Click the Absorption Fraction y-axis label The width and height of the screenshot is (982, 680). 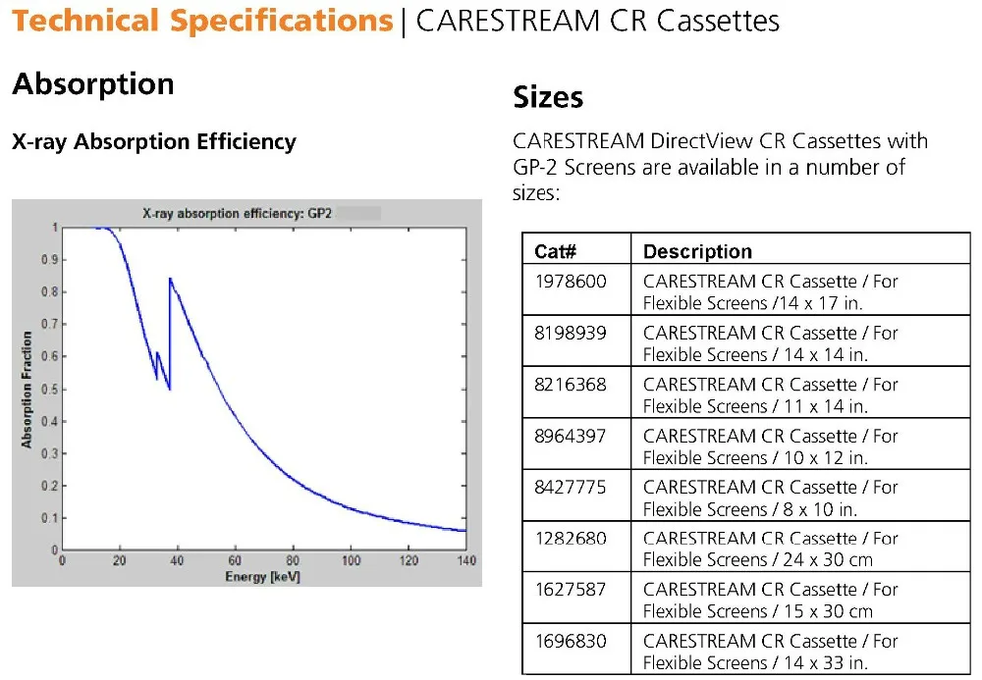tap(27, 389)
